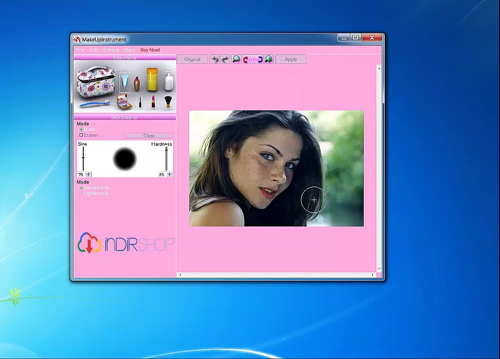
Task: Open the Edit menu
Action: click(93, 50)
